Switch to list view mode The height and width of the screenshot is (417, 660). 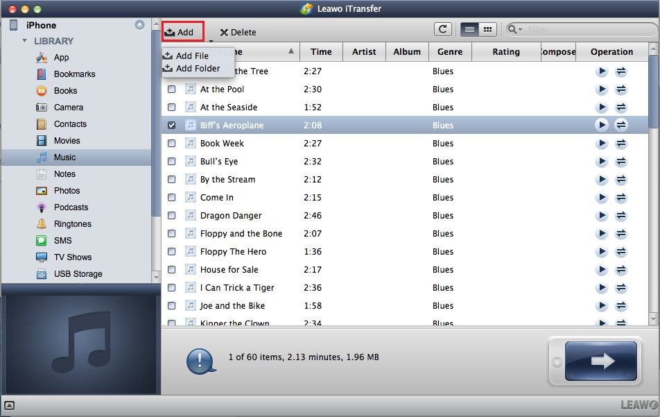tap(469, 29)
